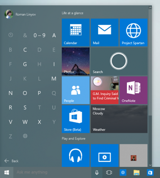Jump to apps starting with I

[x=54, y=64]
